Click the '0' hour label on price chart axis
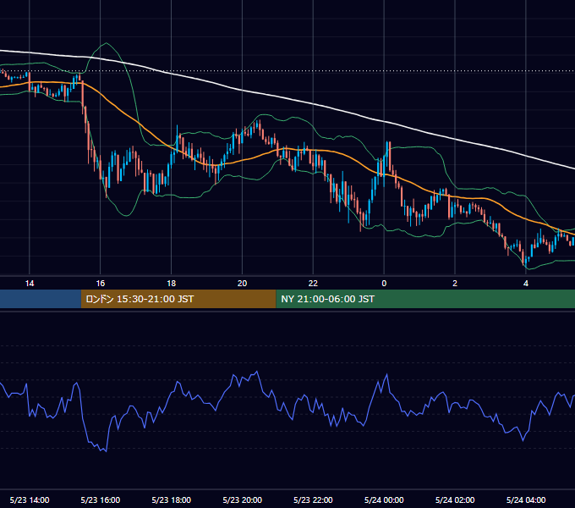Image resolution: width=575 pixels, height=508 pixels. 384,284
